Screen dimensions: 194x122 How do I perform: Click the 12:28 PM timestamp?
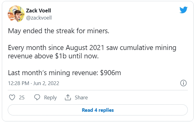pos(19,83)
